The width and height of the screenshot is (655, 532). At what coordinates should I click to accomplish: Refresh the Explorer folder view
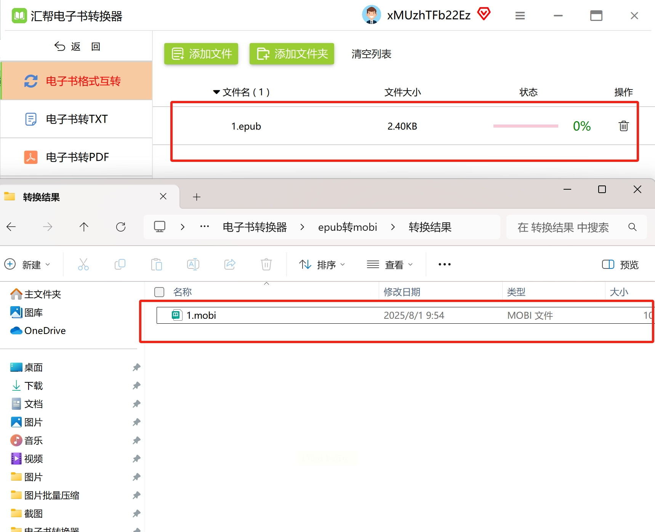point(121,227)
